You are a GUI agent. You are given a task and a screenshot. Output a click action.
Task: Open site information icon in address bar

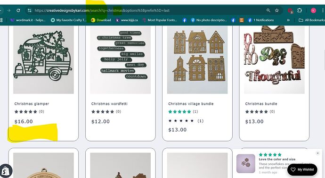point(30,10)
